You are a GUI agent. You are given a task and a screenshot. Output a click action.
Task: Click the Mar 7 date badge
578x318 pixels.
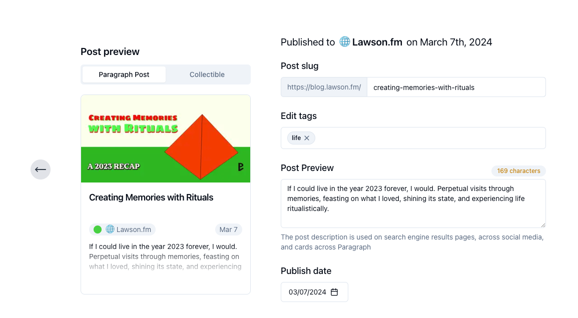click(x=229, y=229)
